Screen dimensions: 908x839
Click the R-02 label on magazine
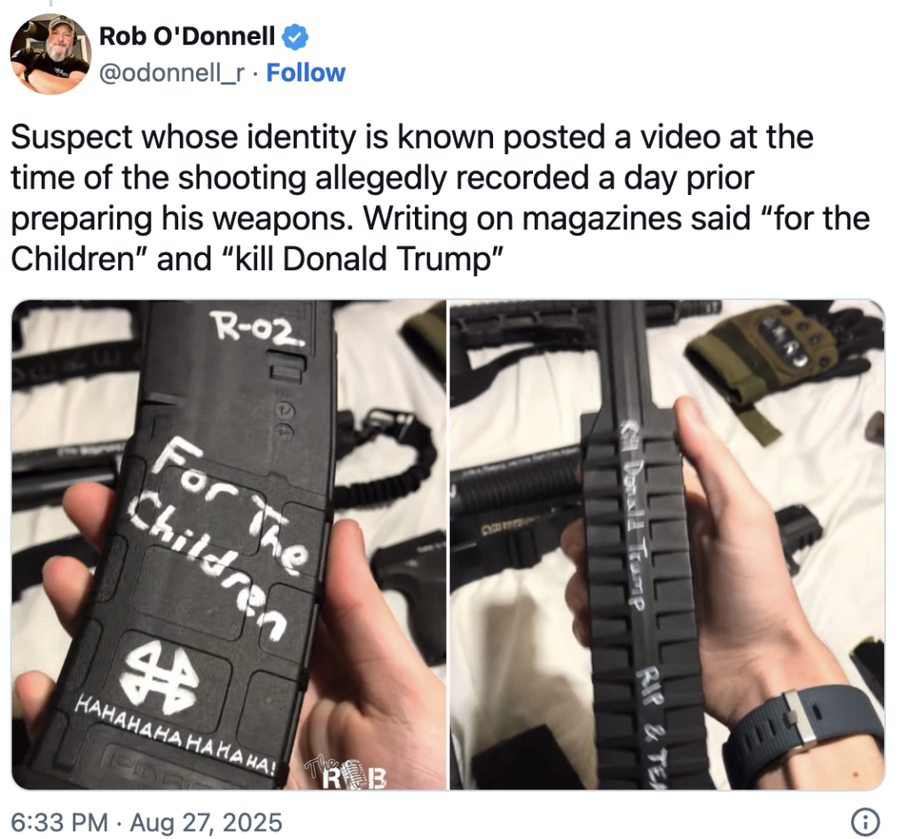pyautogui.click(x=256, y=328)
